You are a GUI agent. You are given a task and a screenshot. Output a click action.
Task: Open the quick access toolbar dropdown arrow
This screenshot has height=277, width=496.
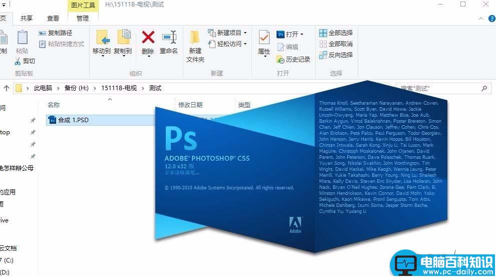(x=4, y=5)
